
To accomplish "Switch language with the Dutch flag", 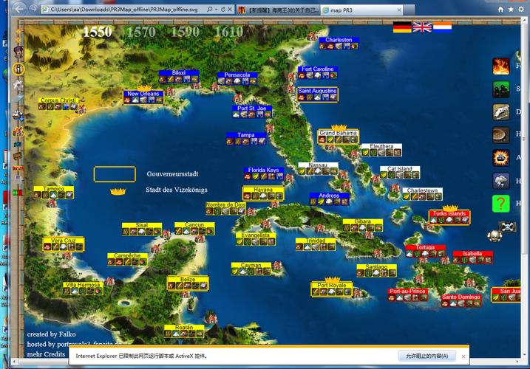I will (x=443, y=27).
